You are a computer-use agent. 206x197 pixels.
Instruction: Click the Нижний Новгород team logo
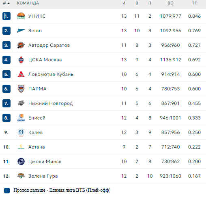[x=21, y=103]
